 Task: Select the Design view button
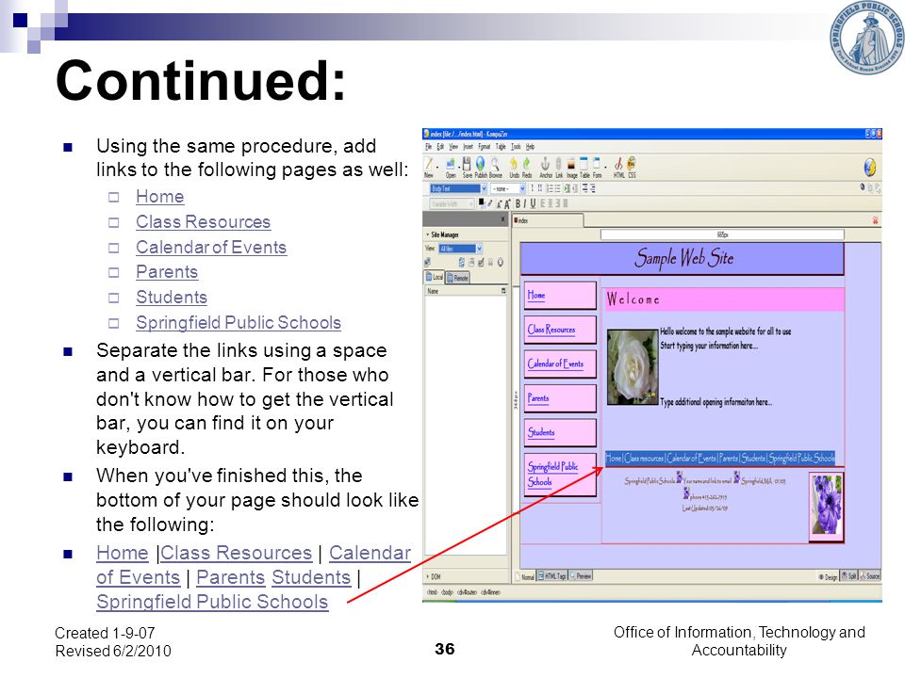point(828,576)
